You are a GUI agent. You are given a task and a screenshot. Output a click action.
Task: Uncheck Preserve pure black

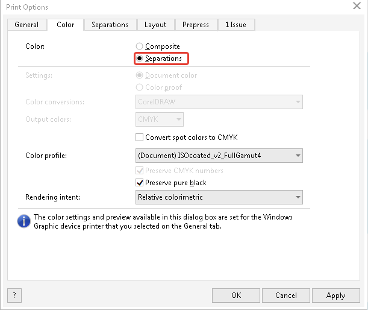click(x=140, y=183)
